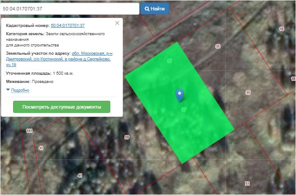Click label 37 just below the map pin
The width and height of the screenshot is (296, 195).
[x=184, y=110]
